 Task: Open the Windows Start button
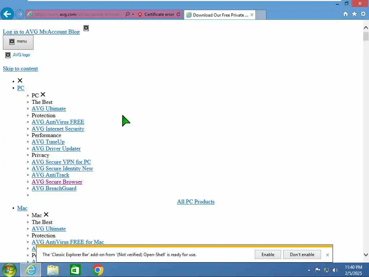(x=9, y=270)
